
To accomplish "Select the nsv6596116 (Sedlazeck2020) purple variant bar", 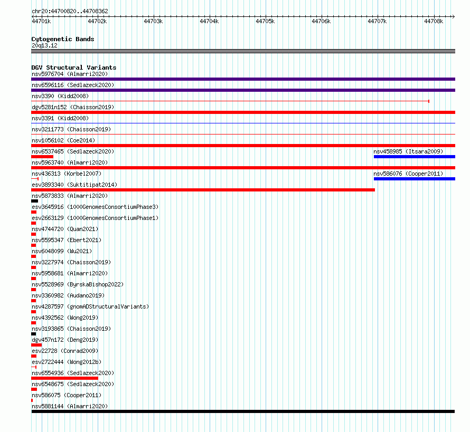I will coord(243,90).
